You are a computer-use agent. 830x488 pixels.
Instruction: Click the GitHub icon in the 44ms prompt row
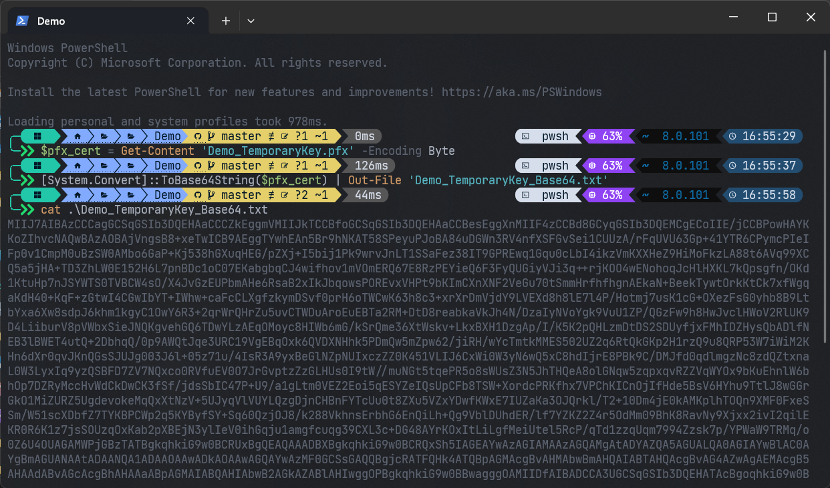click(198, 195)
